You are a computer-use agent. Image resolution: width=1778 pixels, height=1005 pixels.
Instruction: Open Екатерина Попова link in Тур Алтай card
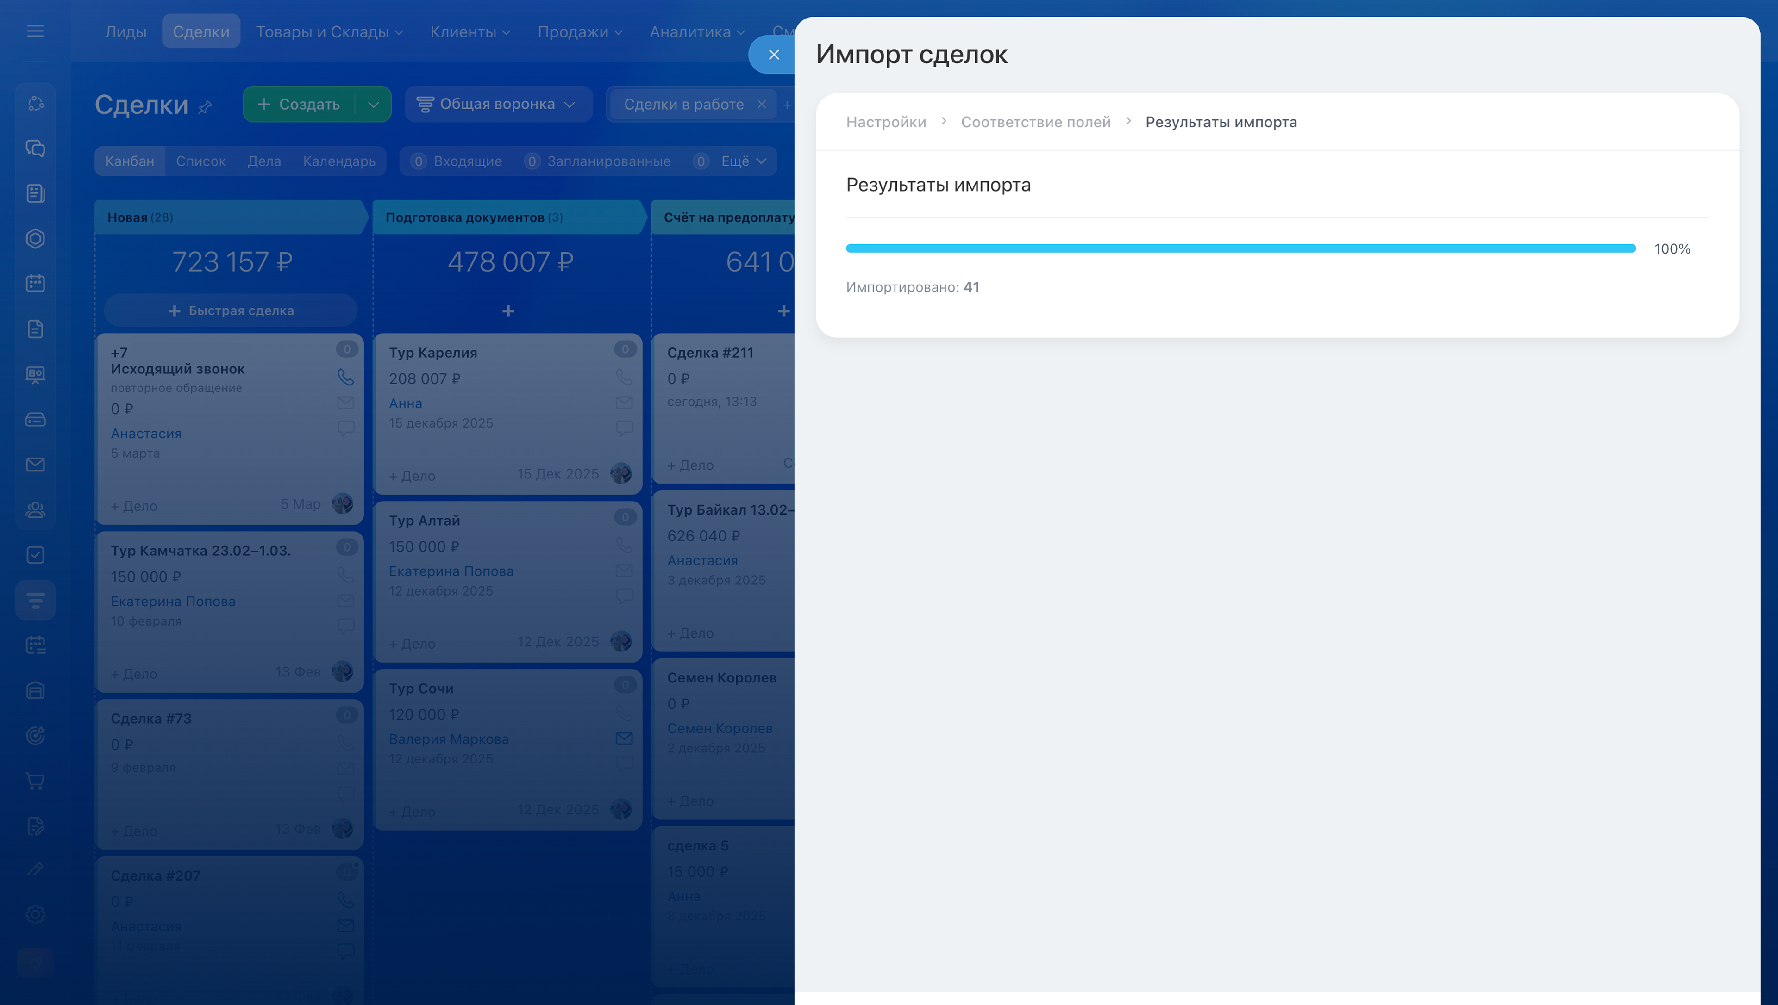pos(451,571)
